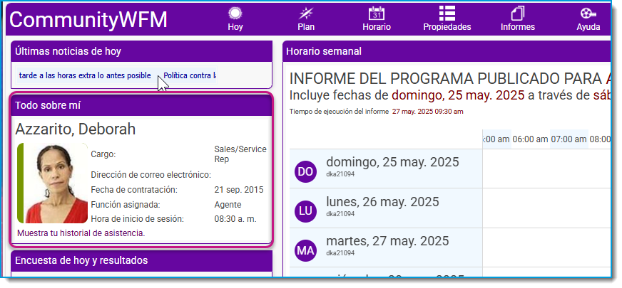Open the Informes documents icon
This screenshot has height=288, width=622.
tap(518, 14)
